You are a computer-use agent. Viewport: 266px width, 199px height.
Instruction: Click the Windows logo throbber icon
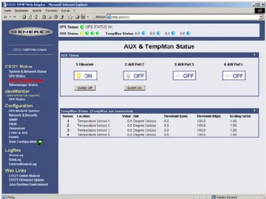point(260,11)
